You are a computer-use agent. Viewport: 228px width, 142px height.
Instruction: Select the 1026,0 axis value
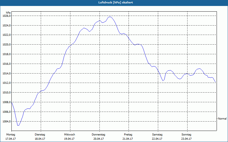[x=7, y=16]
